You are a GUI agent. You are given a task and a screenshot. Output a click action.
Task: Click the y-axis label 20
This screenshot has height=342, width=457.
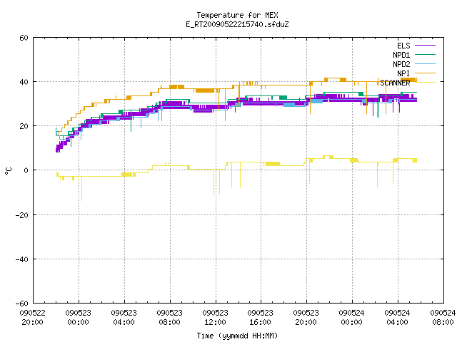click(24, 126)
